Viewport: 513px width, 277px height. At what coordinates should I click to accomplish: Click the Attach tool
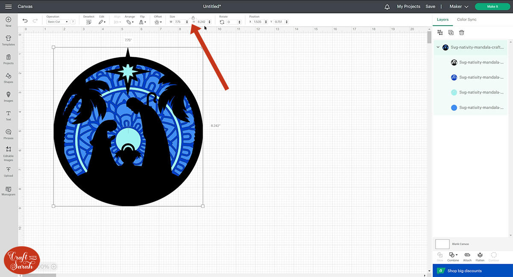[467, 256]
